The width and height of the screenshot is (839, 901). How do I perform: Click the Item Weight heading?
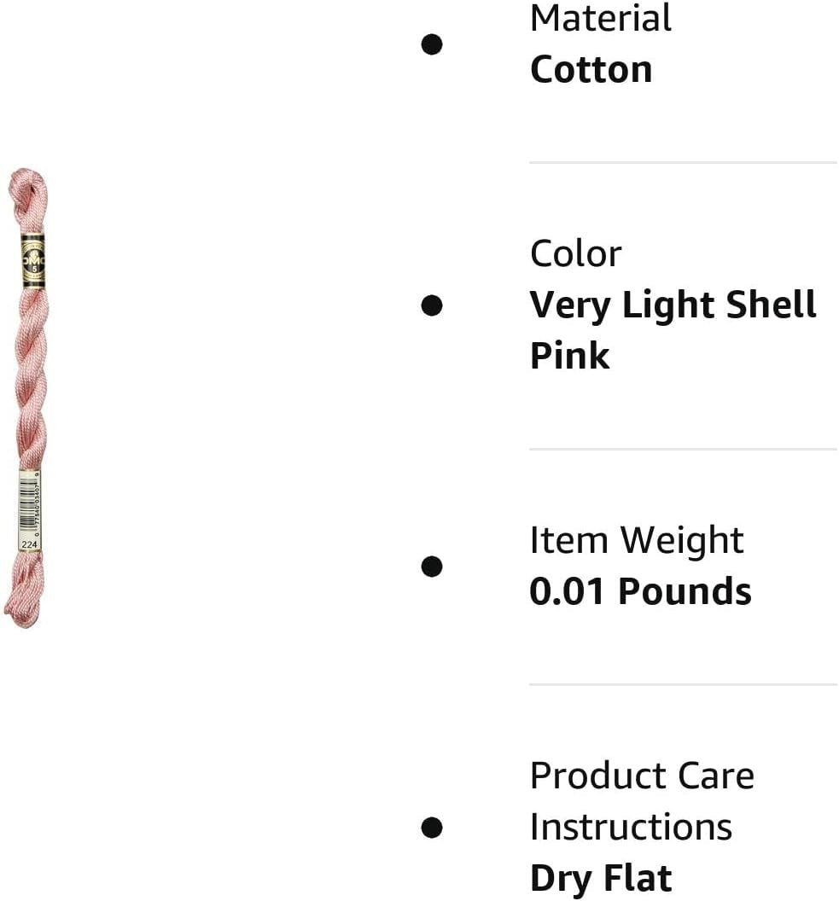pos(637,540)
